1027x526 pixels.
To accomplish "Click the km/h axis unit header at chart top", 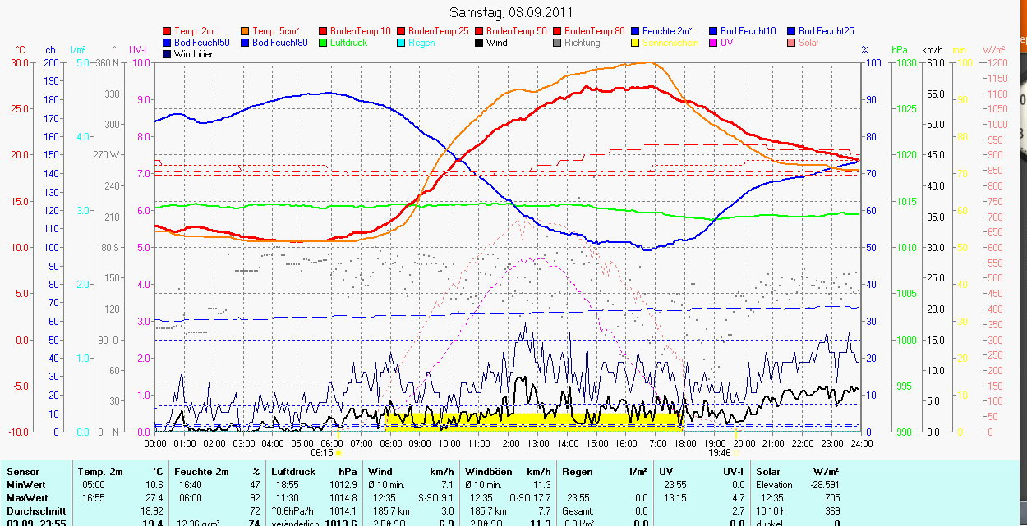I will (x=932, y=50).
